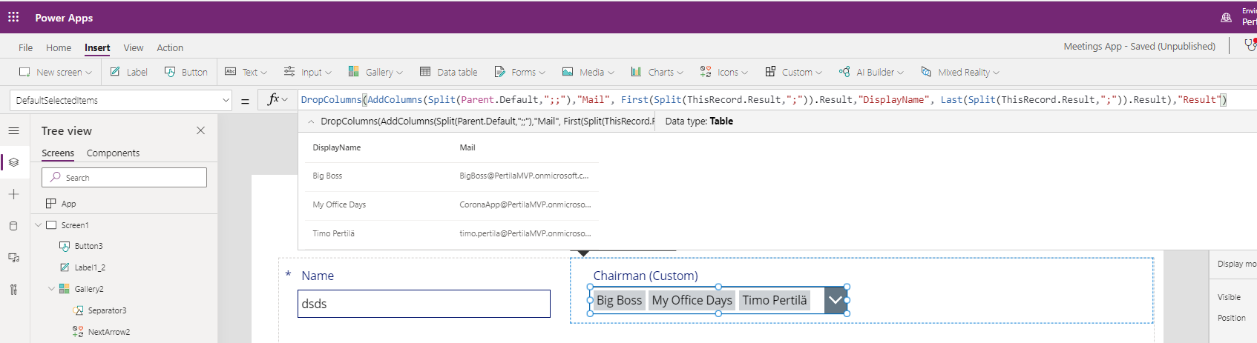Image resolution: width=1257 pixels, height=343 pixels.
Task: Close the Tree view panel
Action: click(200, 130)
